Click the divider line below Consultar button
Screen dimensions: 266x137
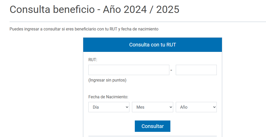coord(152,136)
